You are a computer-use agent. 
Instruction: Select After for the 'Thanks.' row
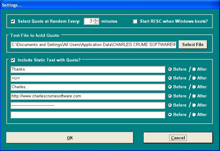(194, 69)
